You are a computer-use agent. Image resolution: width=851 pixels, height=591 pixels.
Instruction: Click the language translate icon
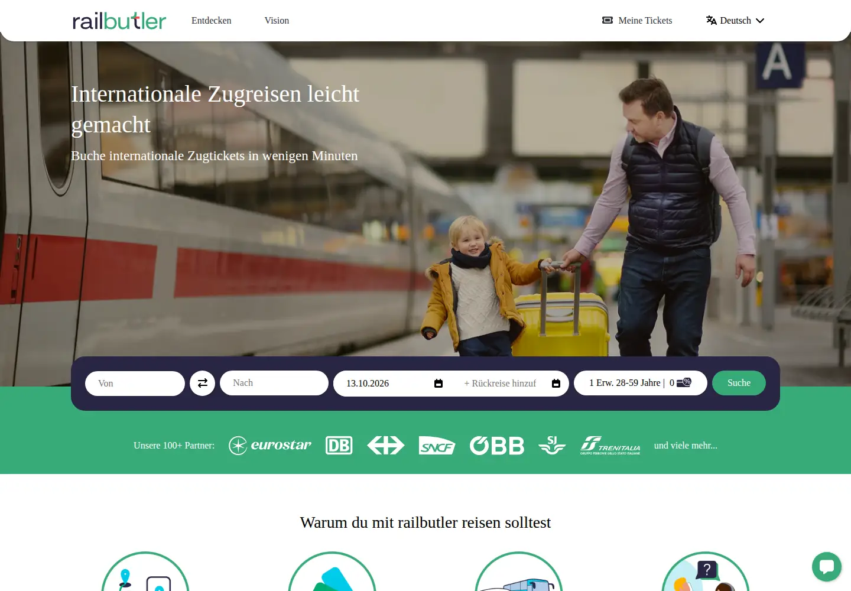[712, 20]
